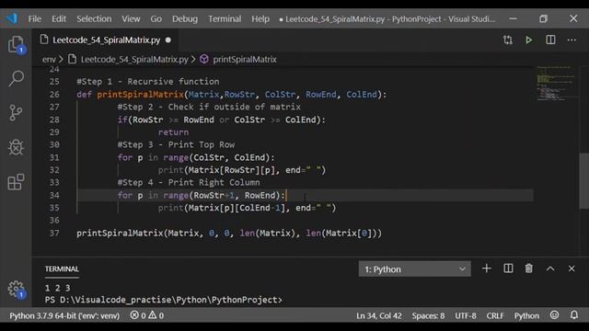Close the terminal panel
Image resolution: width=589 pixels, height=331 pixels.
(572, 268)
